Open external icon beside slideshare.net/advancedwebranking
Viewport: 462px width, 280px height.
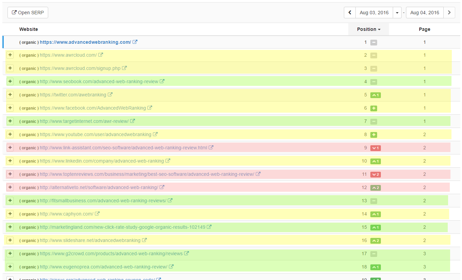(x=145, y=240)
